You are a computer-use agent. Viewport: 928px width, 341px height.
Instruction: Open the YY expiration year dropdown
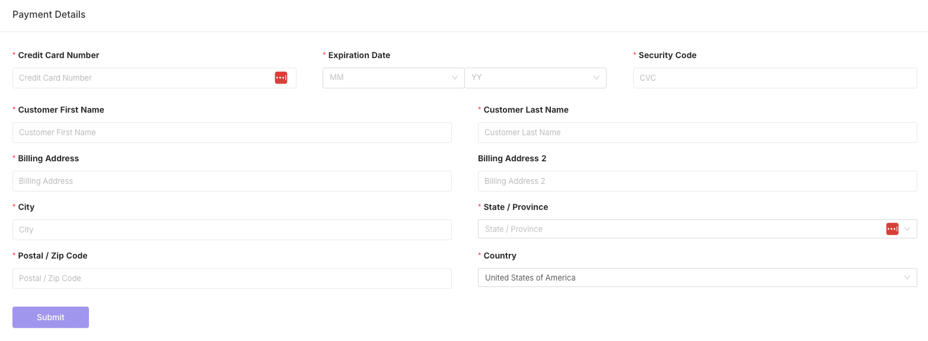click(x=535, y=78)
